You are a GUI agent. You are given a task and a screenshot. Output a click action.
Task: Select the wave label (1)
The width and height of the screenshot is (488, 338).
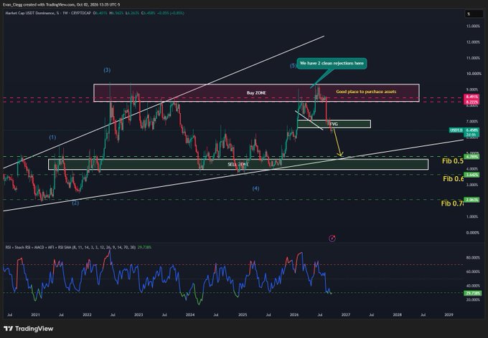52,137
